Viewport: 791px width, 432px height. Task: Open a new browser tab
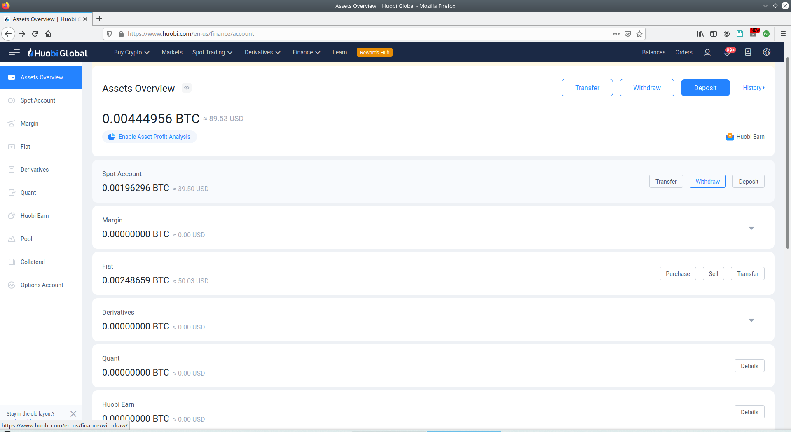pos(99,19)
